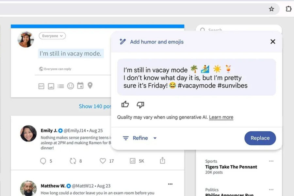Open more options on Matthew W.'s post
The width and height of the screenshot is (294, 196).
[x=170, y=184]
